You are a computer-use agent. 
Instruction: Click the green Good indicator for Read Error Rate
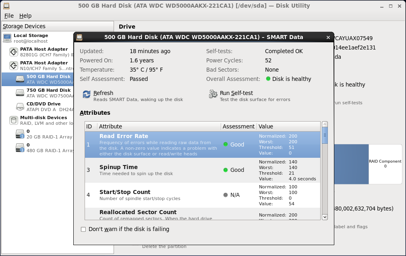tap(226, 145)
